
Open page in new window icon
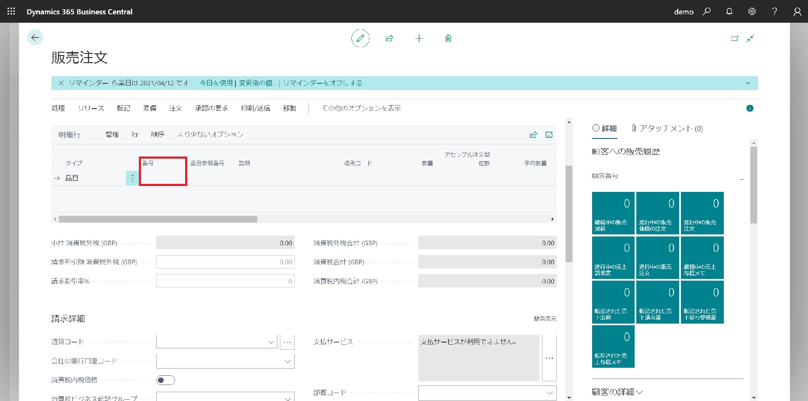(734, 38)
